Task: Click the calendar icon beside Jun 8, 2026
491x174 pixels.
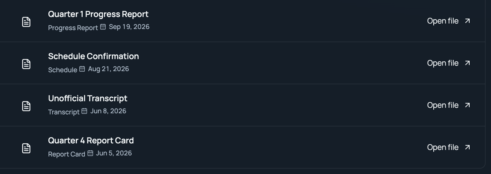Action: tap(85, 111)
